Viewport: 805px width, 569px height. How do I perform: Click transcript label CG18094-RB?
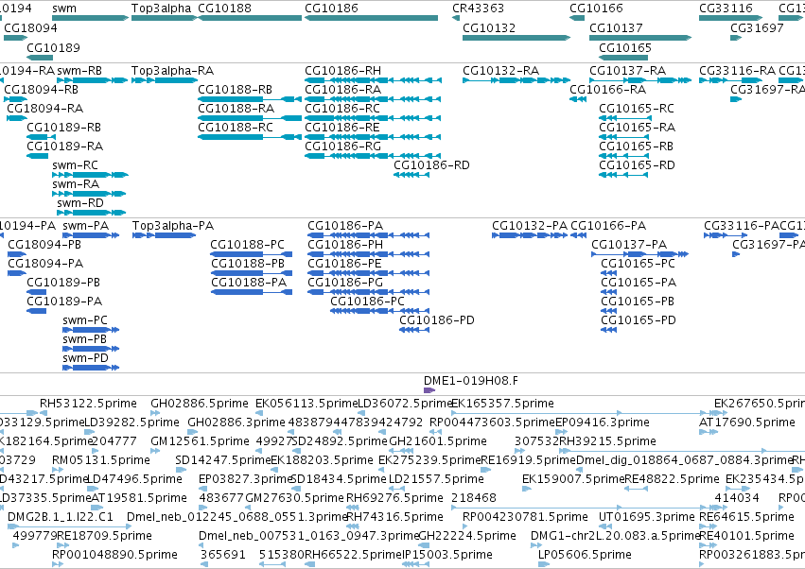(41, 90)
